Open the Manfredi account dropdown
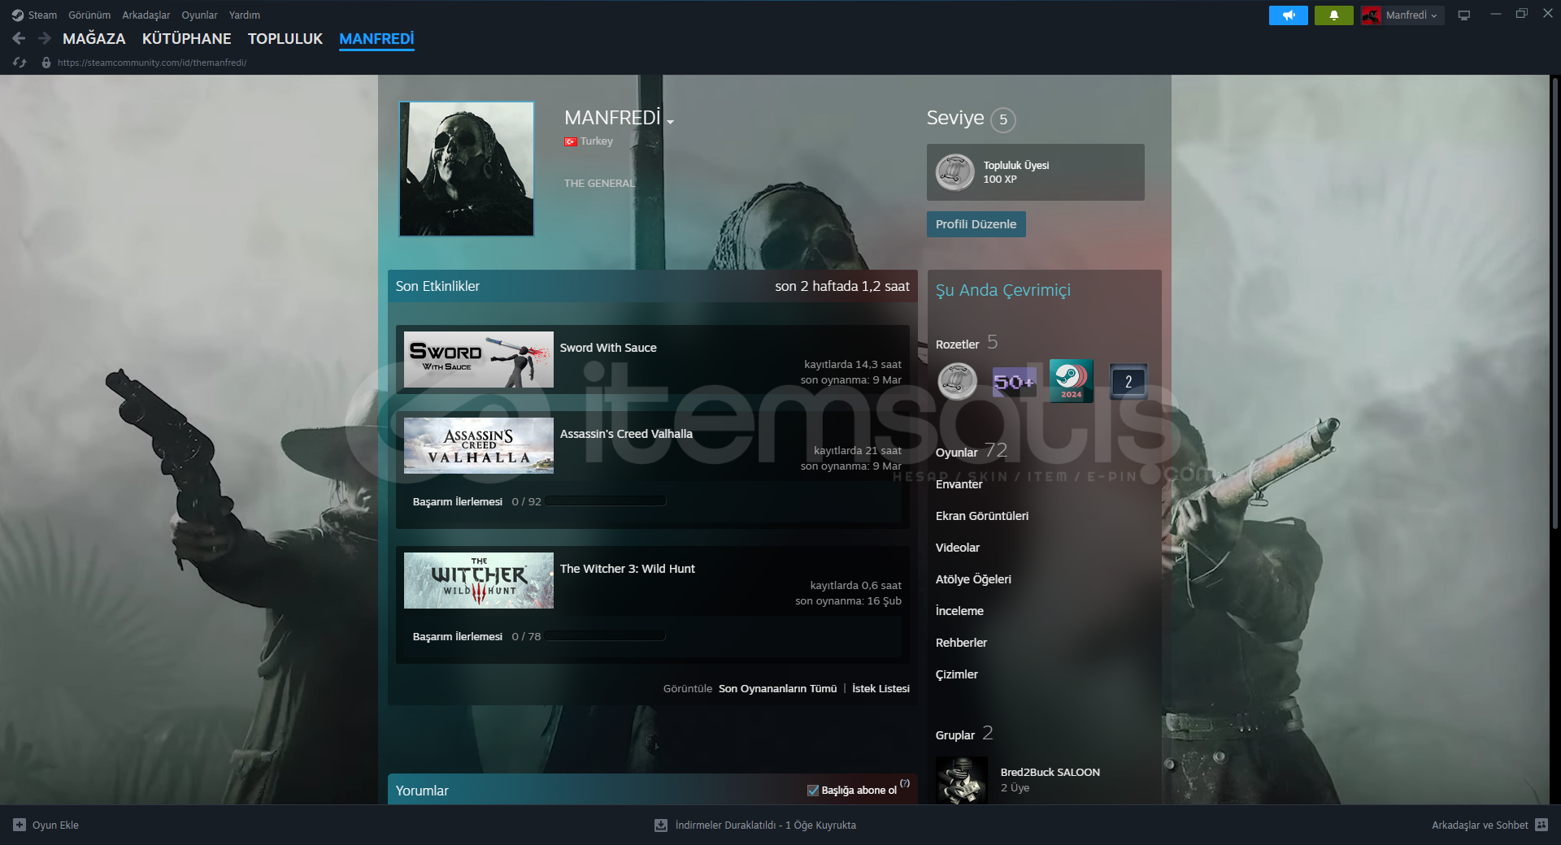 click(x=1411, y=15)
